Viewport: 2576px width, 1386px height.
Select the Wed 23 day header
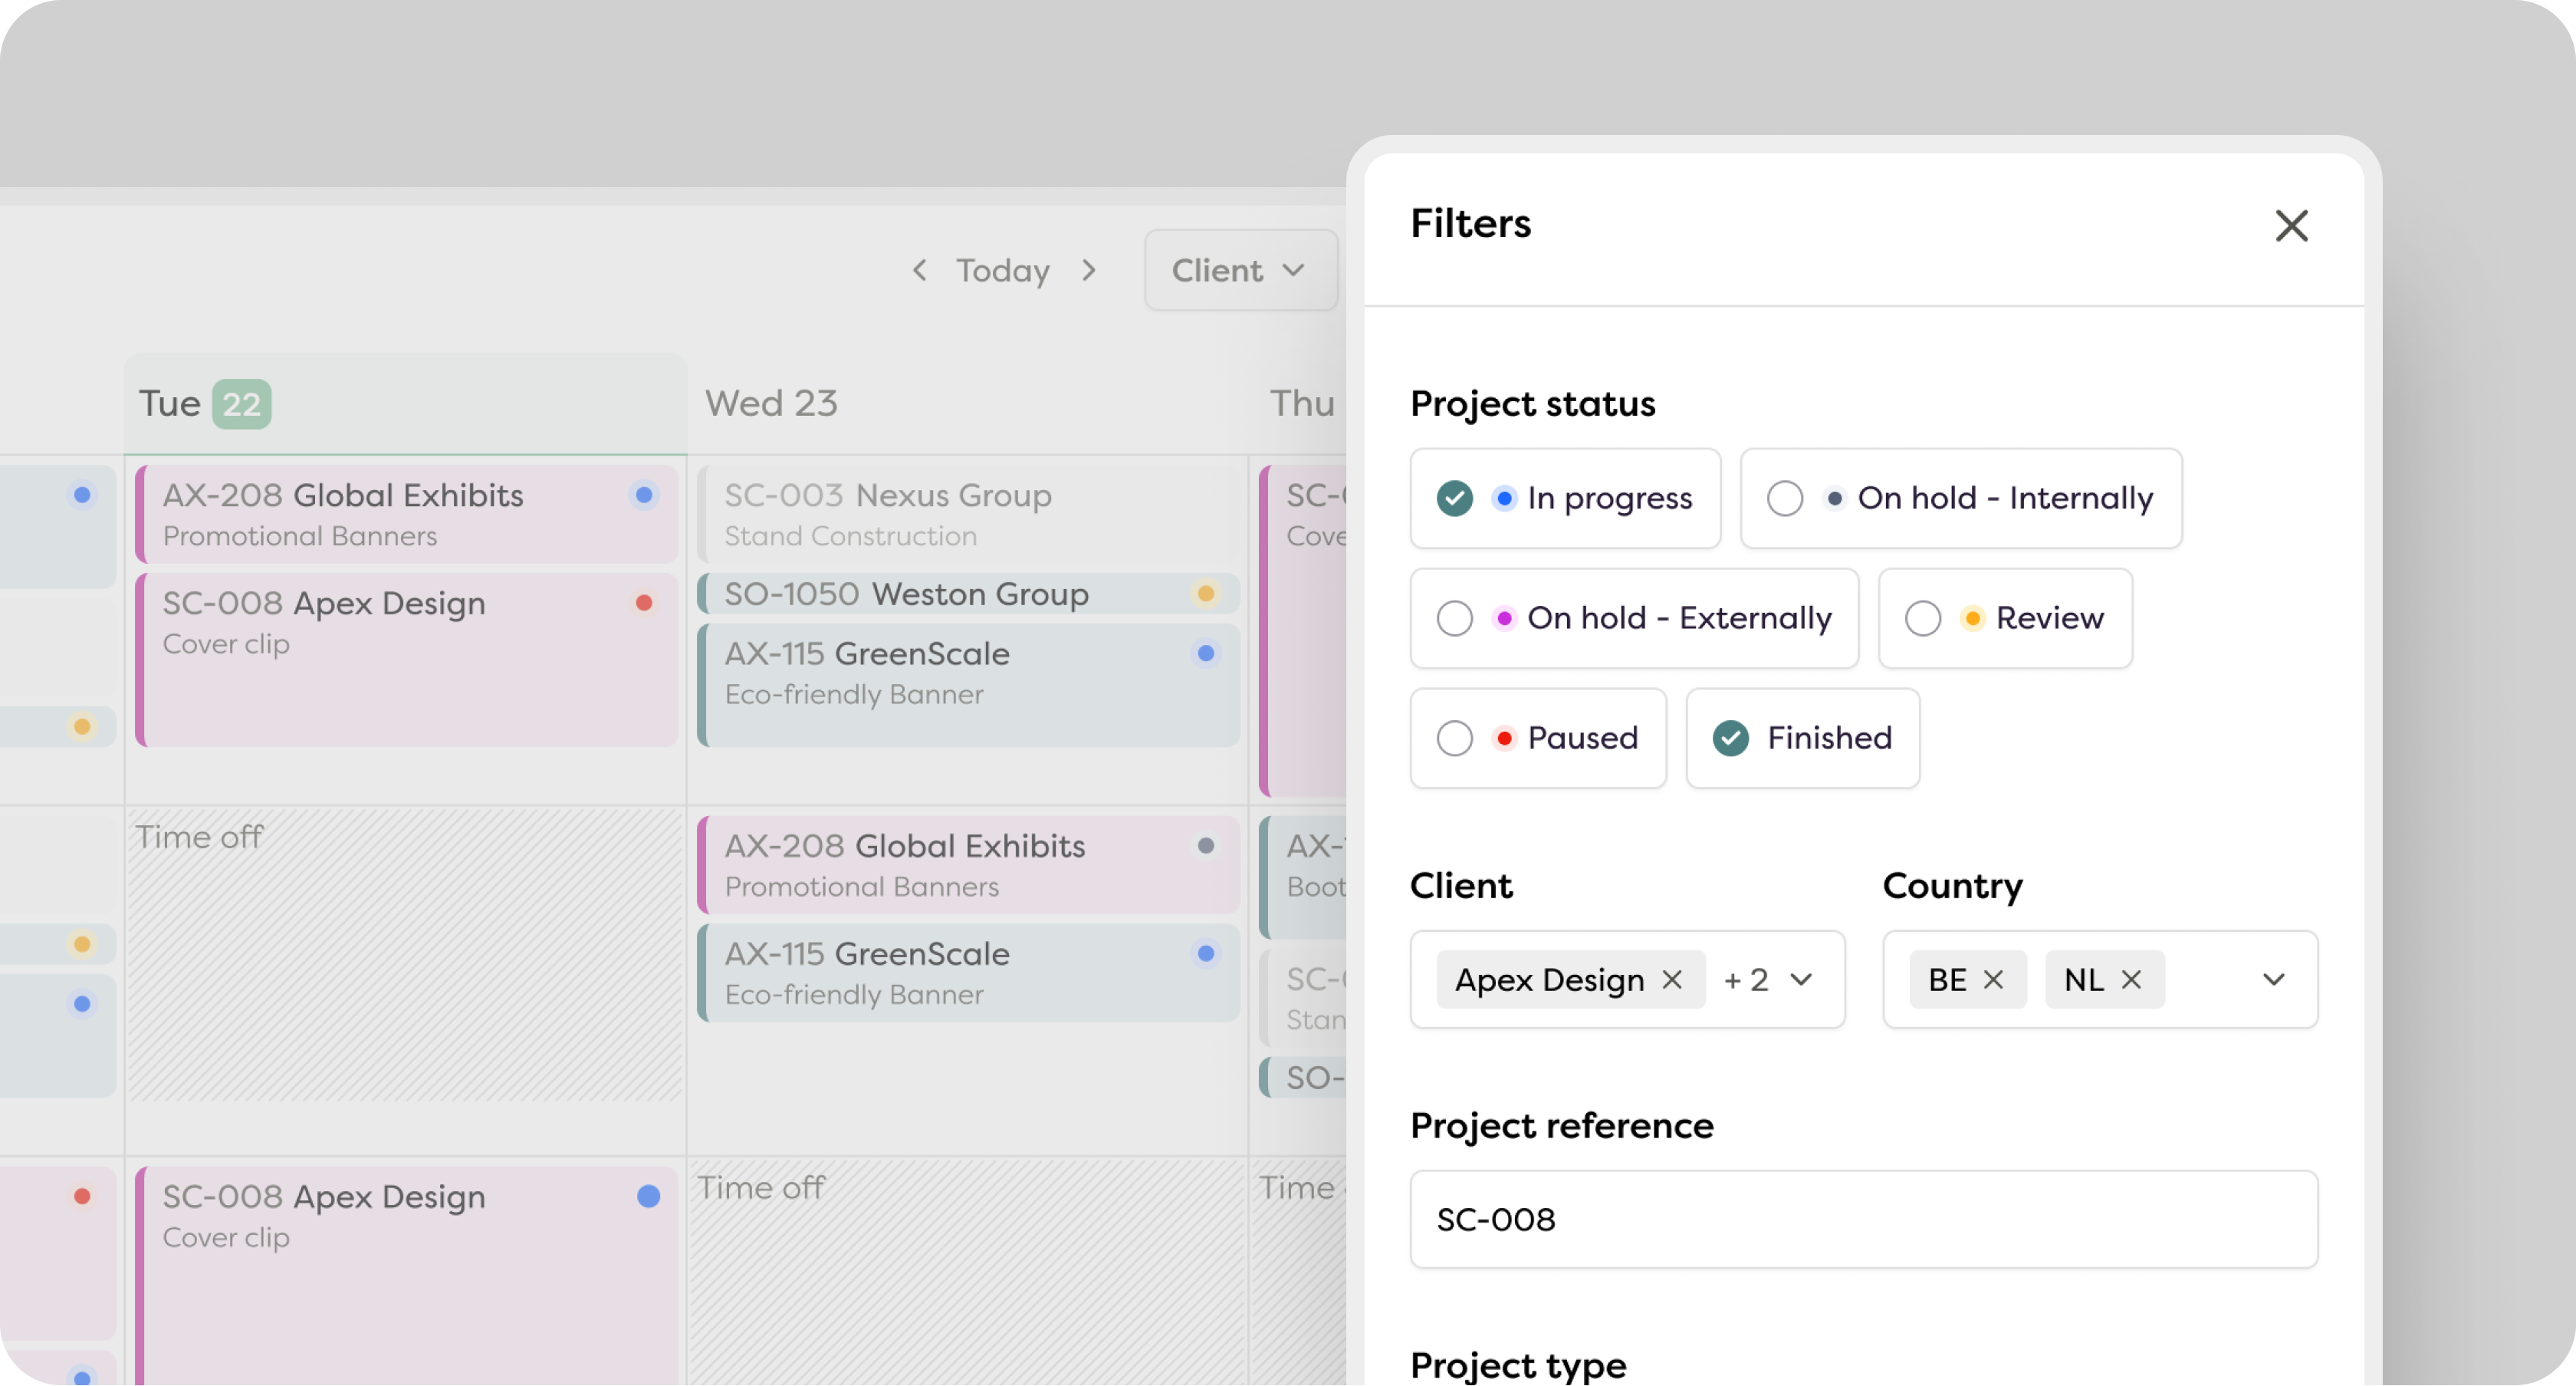[771, 402]
